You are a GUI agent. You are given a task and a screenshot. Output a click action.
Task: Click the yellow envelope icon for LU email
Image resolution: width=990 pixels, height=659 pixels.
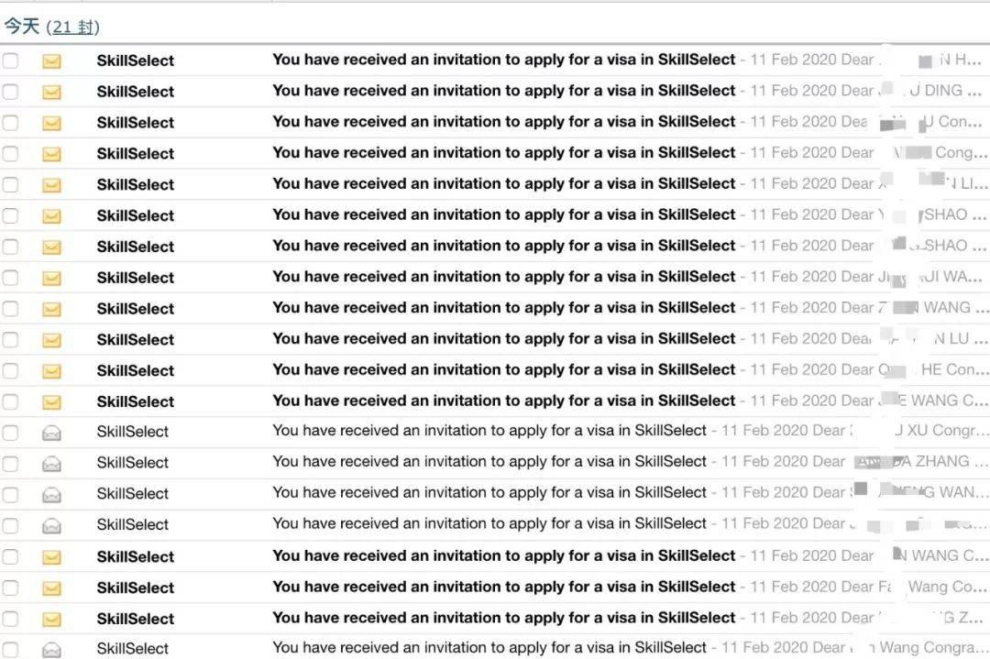[x=51, y=340]
